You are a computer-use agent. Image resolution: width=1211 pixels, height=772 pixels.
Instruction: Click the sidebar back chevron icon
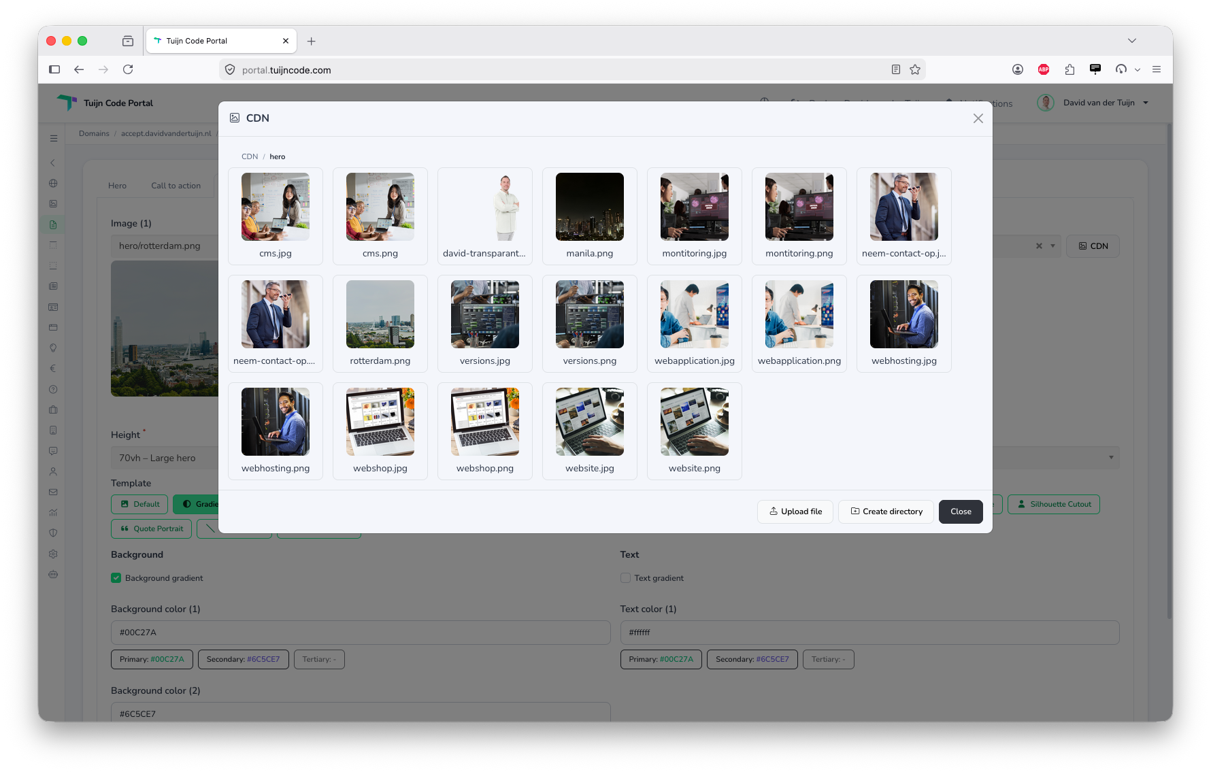pos(53,163)
